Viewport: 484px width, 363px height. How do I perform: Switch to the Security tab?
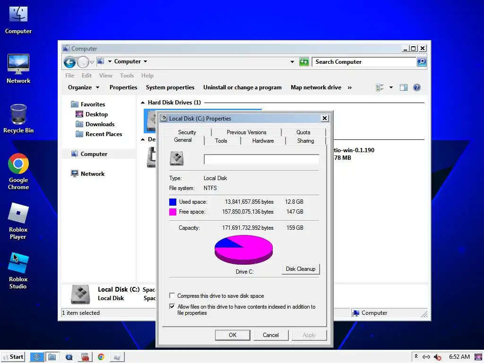(187, 132)
